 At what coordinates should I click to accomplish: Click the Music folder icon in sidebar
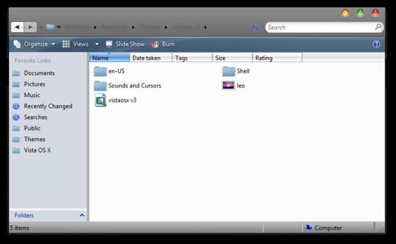[x=16, y=95]
